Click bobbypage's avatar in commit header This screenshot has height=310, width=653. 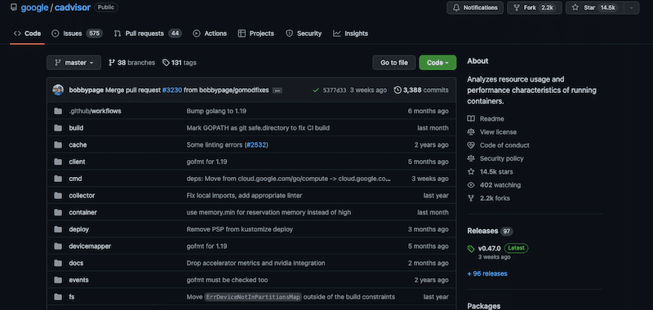tap(58, 90)
